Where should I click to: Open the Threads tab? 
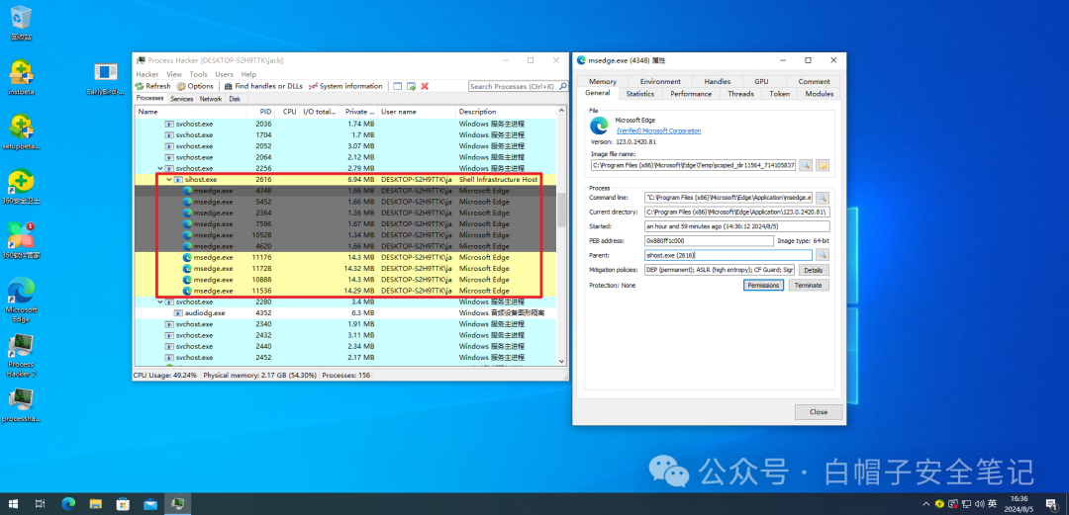click(x=740, y=94)
